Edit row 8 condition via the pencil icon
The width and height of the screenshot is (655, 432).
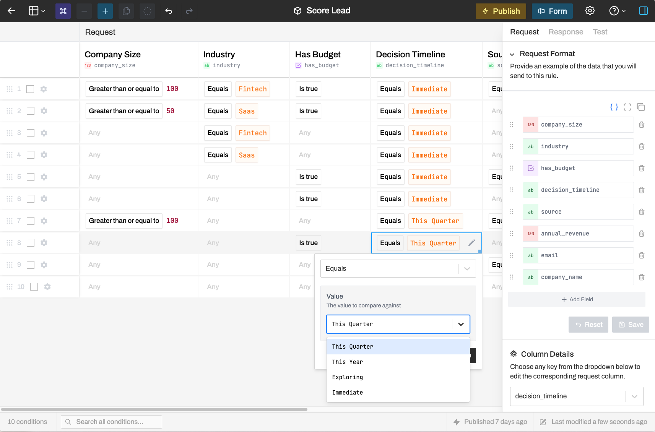coord(472,243)
